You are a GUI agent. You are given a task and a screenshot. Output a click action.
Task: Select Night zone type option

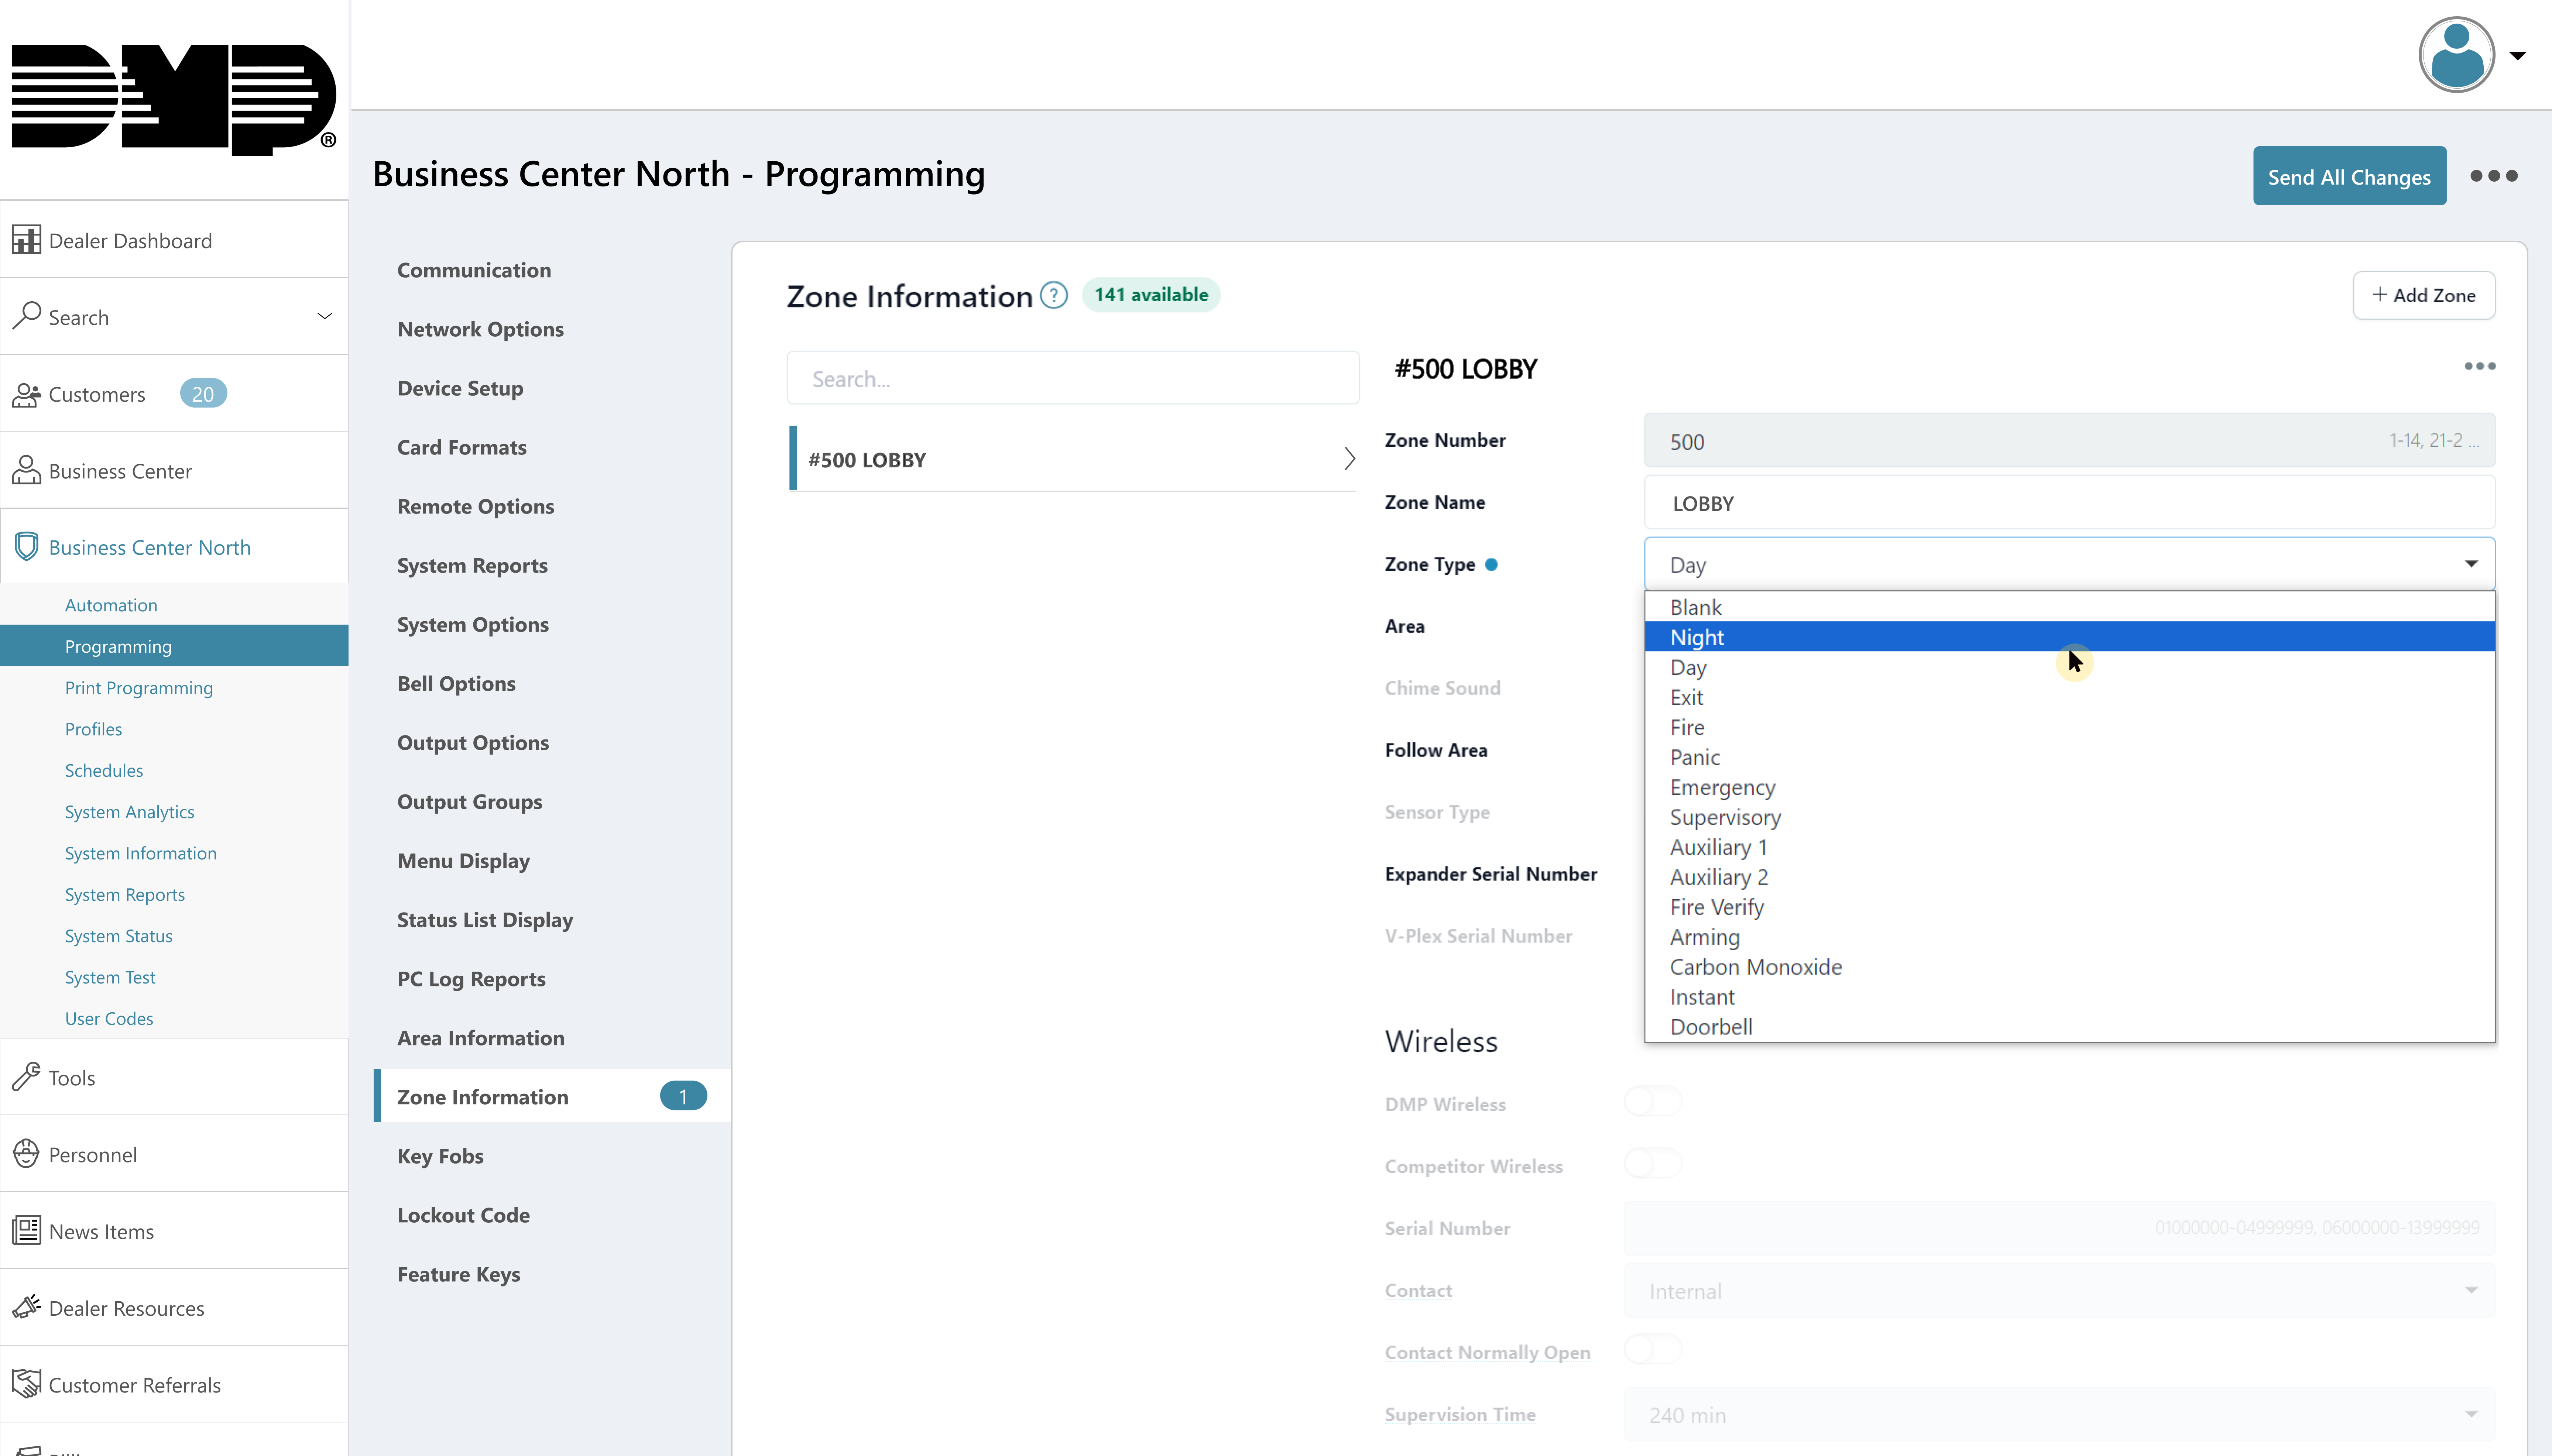click(x=2070, y=637)
